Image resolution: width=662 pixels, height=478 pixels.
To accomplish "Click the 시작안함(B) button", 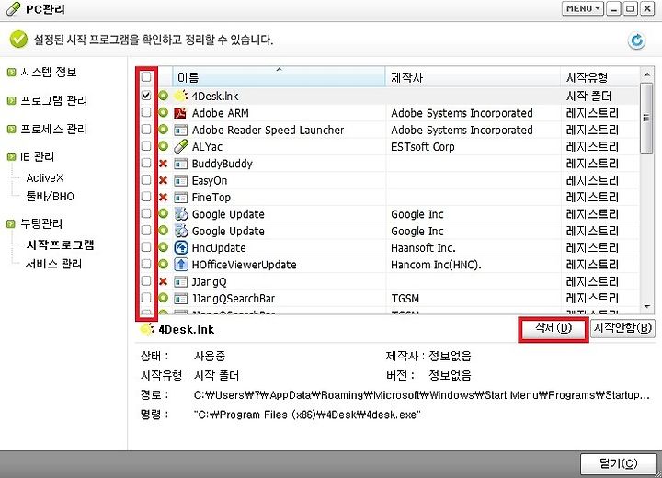I will tap(622, 328).
